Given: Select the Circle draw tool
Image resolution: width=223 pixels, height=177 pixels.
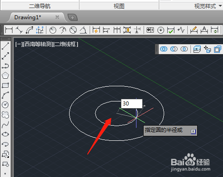Looking at the screenshot, I should pyautogui.click(x=5, y=105).
